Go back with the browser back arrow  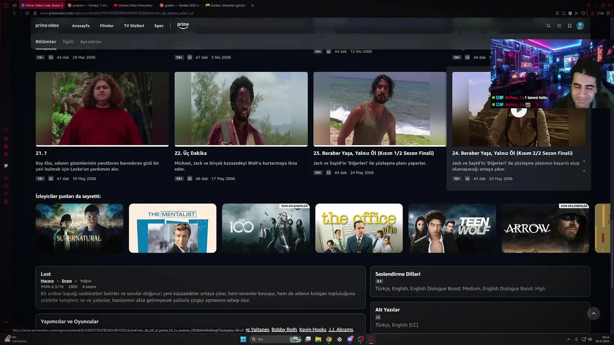tap(14, 13)
